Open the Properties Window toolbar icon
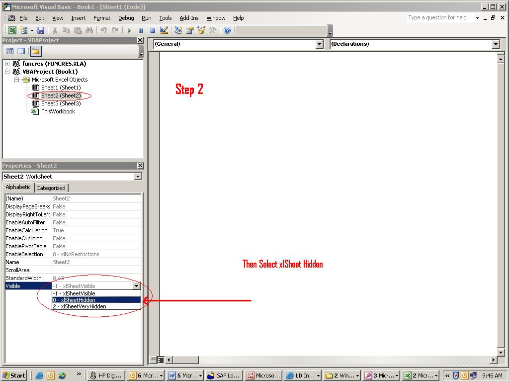The width and height of the screenshot is (509, 382). click(x=190, y=30)
